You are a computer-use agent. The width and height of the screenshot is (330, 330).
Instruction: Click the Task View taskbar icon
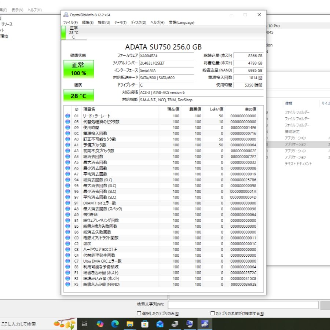click(84, 324)
